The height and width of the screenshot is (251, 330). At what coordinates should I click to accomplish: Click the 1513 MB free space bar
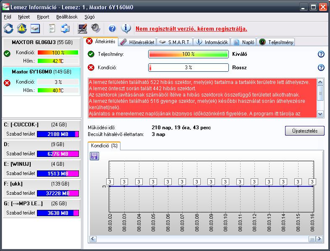coord(58,174)
